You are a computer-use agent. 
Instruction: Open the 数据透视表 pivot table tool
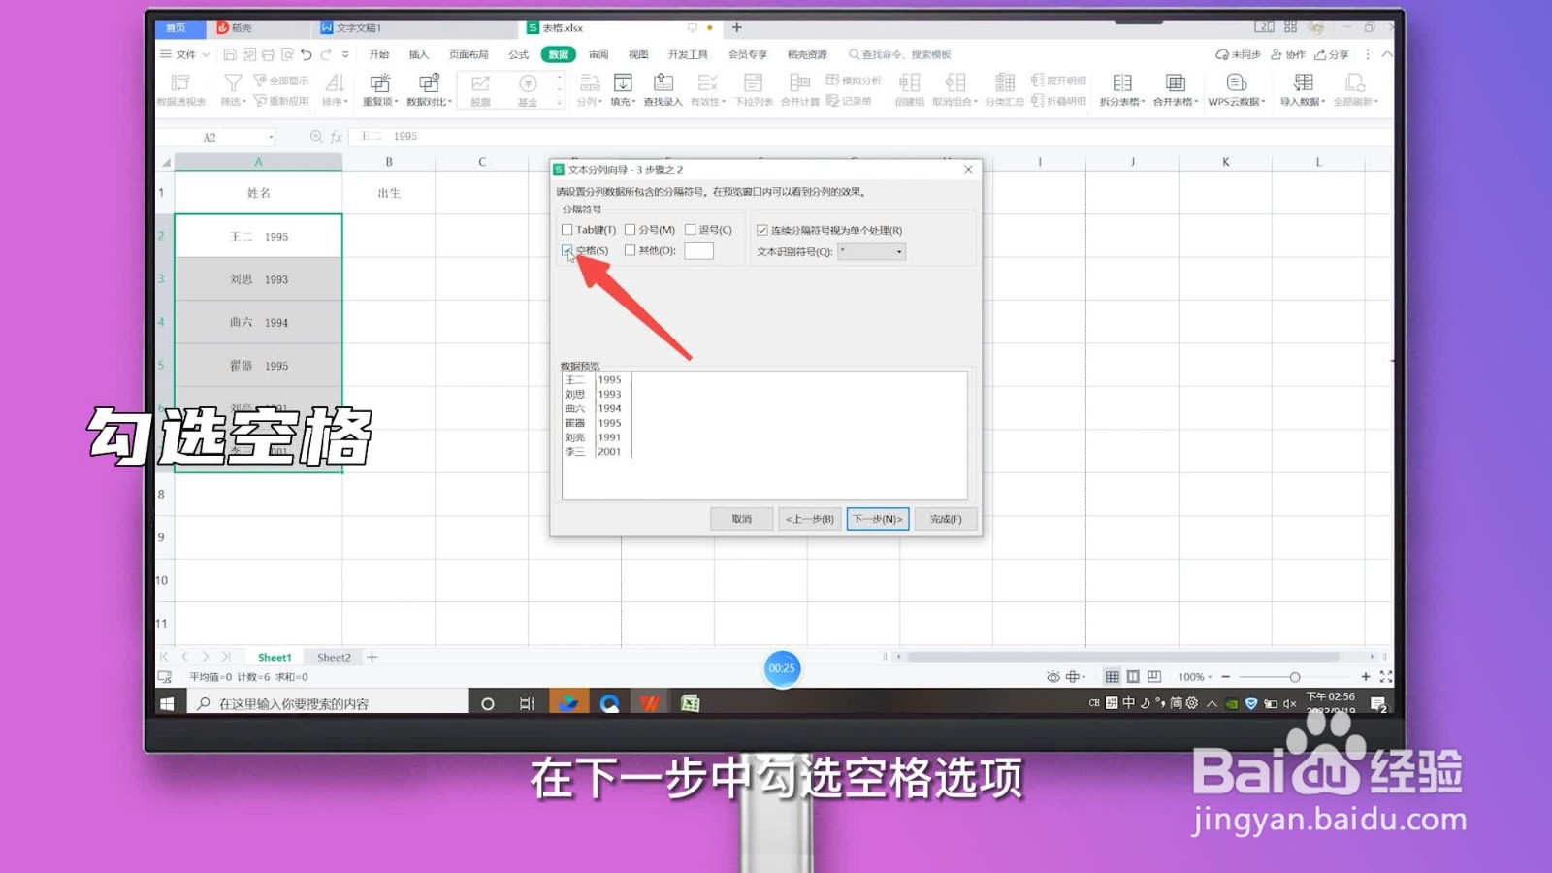click(181, 89)
